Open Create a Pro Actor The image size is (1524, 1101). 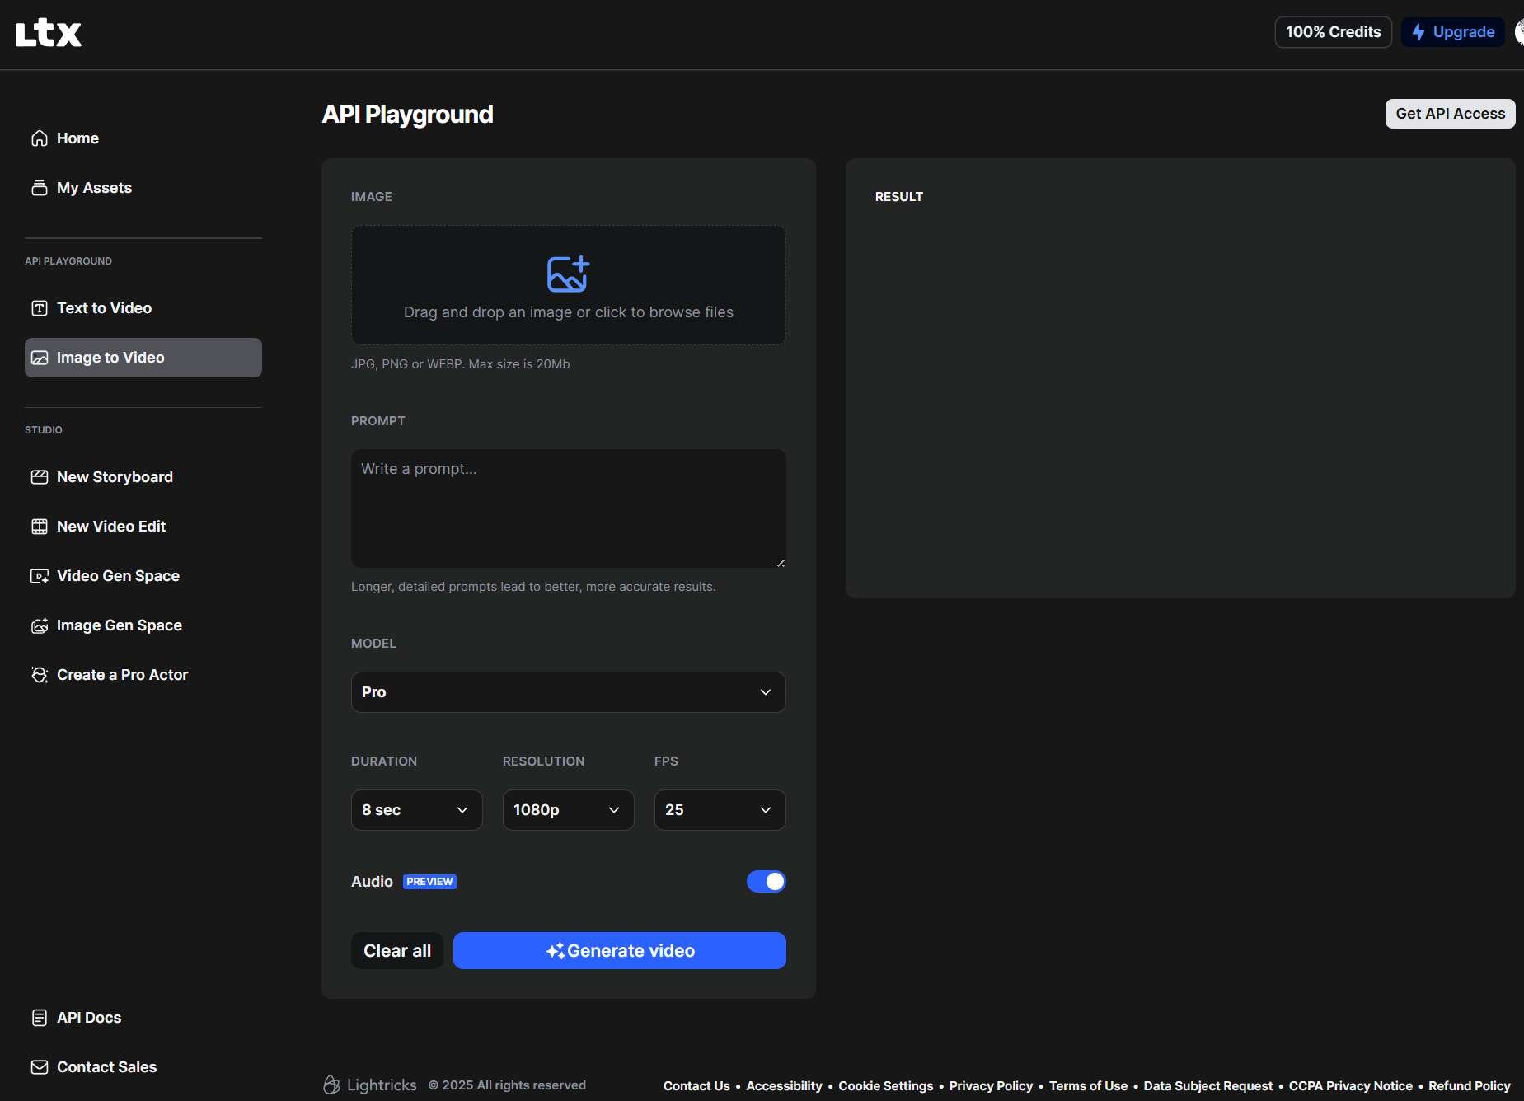pyautogui.click(x=122, y=675)
